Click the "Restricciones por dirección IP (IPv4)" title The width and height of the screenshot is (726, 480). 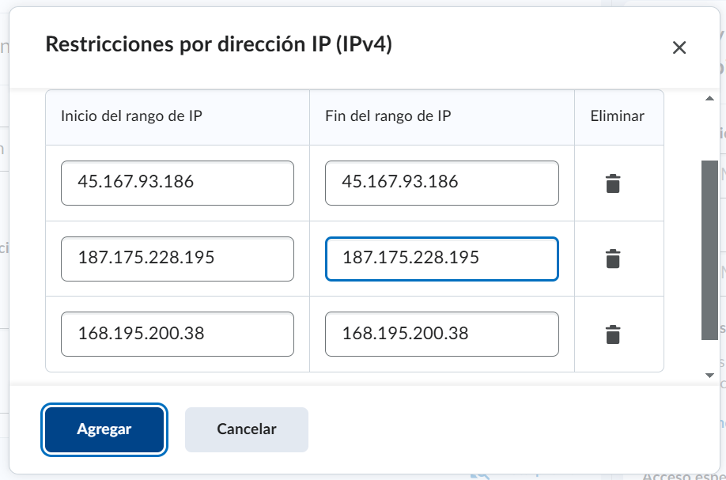tap(219, 44)
